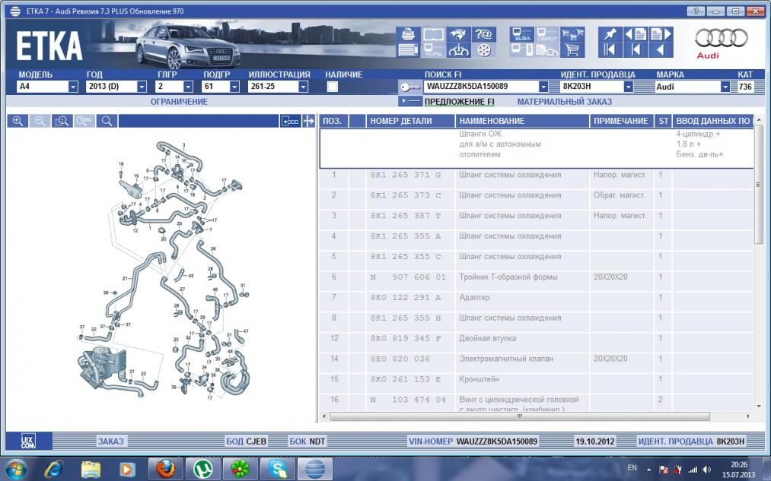
Task: Click the key icon beside the VIN search
Action: 410,87
